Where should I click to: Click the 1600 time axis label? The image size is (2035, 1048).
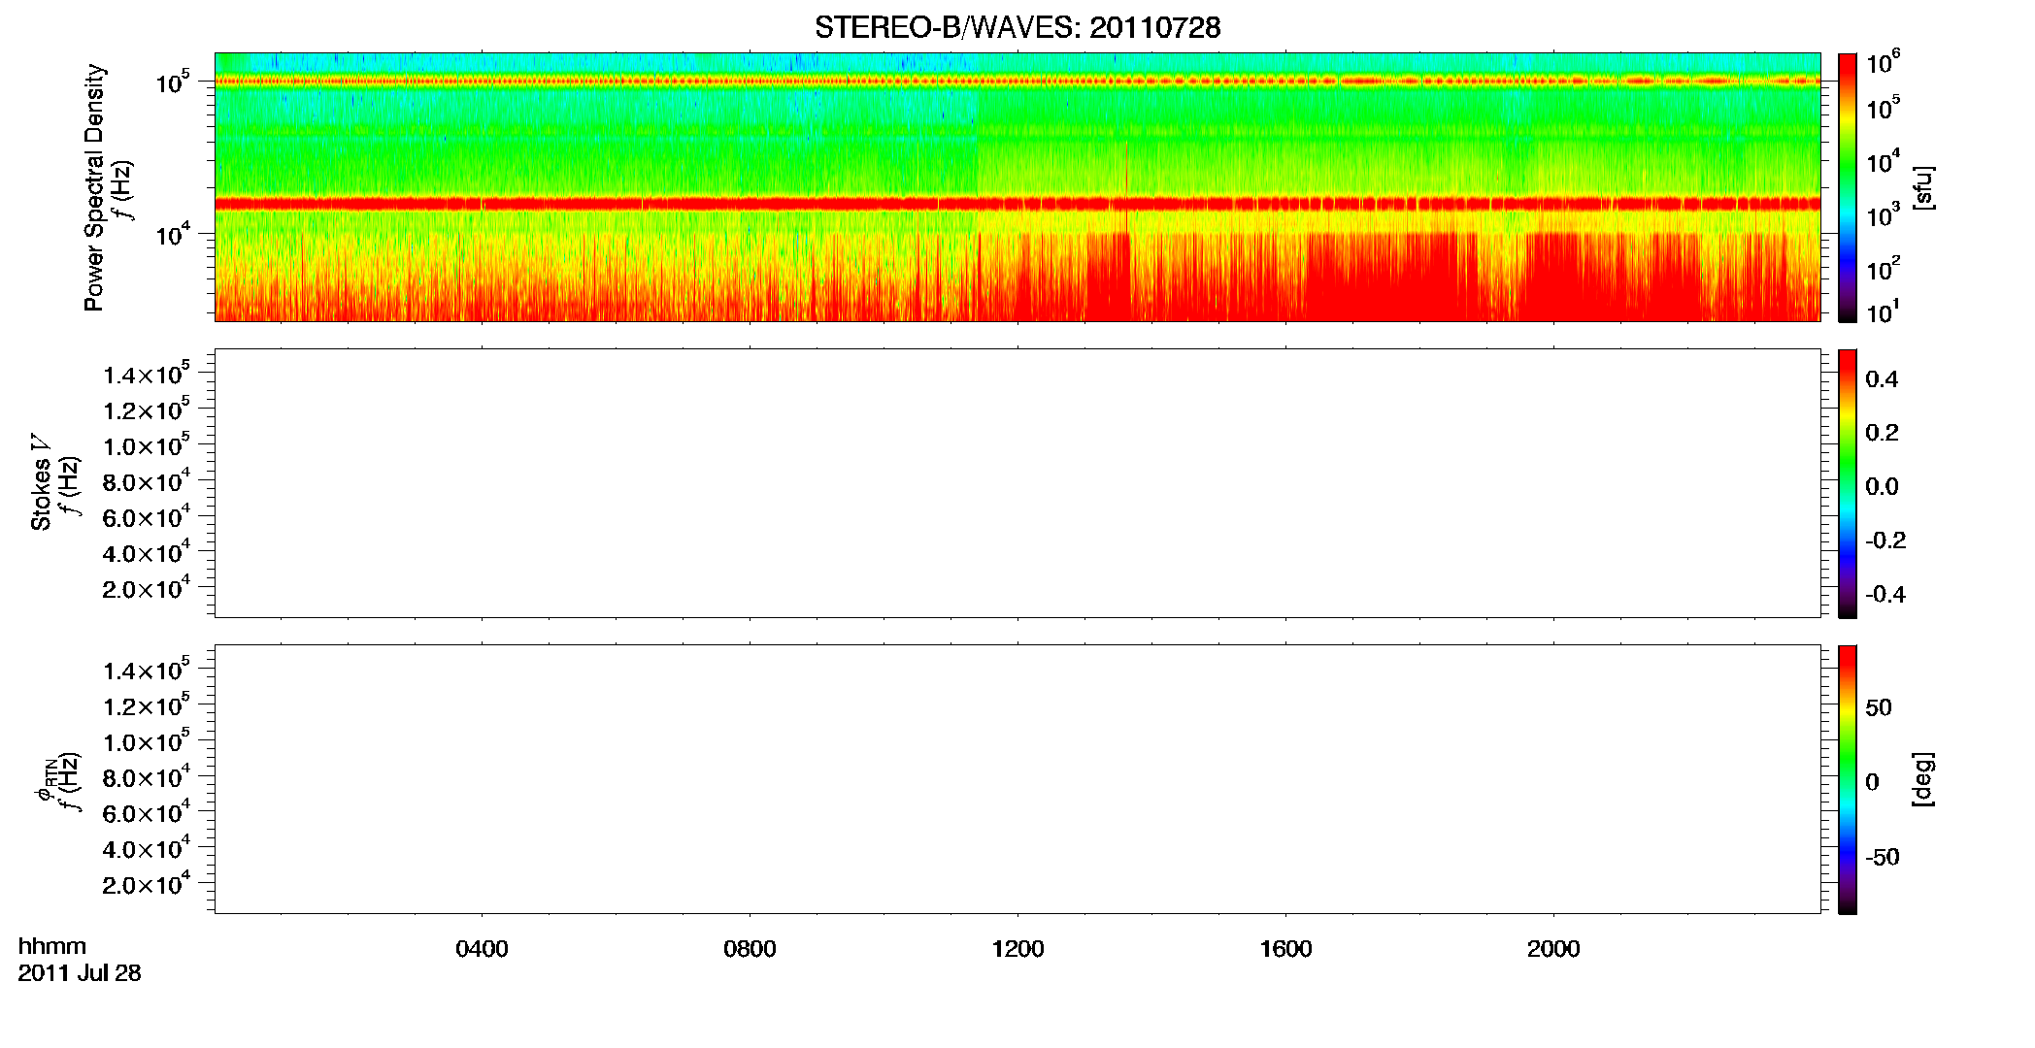pos(1285,949)
